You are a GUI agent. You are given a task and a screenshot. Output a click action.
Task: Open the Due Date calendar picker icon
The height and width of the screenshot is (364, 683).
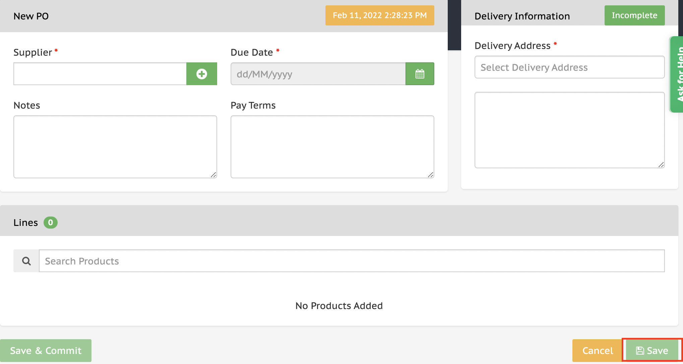(420, 74)
